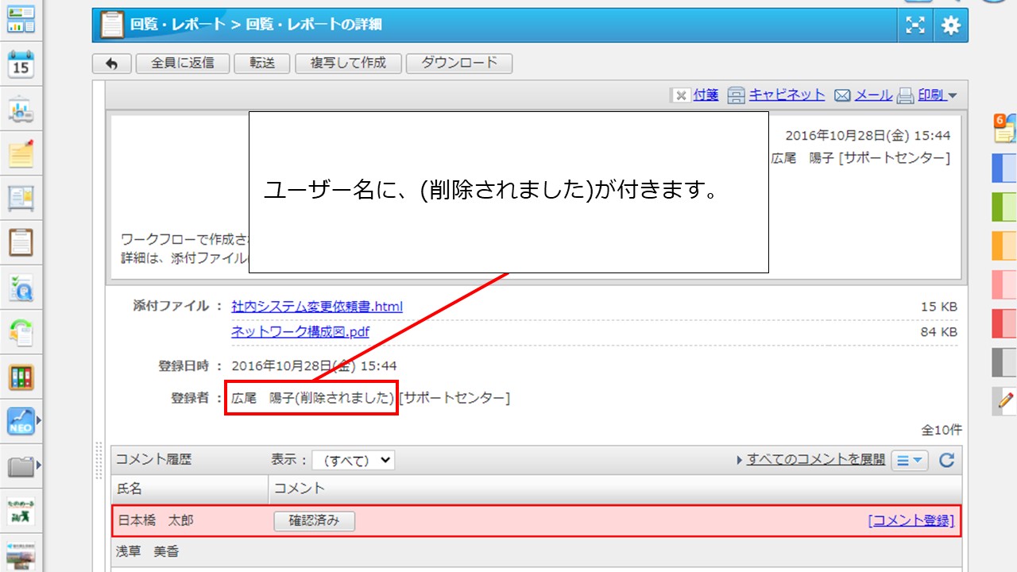Click the 確認済み confirmed button
1017x572 pixels.
click(x=315, y=521)
